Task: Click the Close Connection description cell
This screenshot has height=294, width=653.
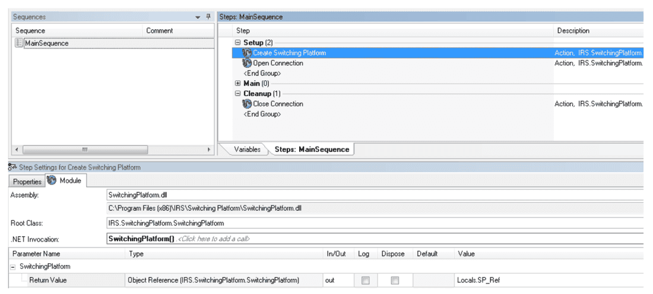Action: pos(599,104)
